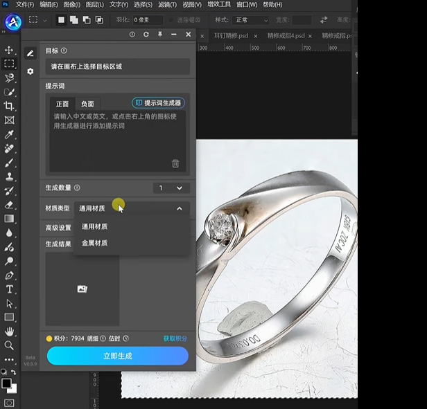Select the Blur tool
427x409 pixels.
(x=9, y=233)
